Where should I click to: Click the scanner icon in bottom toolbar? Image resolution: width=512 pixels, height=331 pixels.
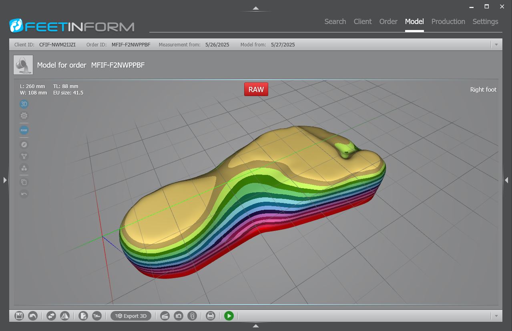click(x=165, y=316)
